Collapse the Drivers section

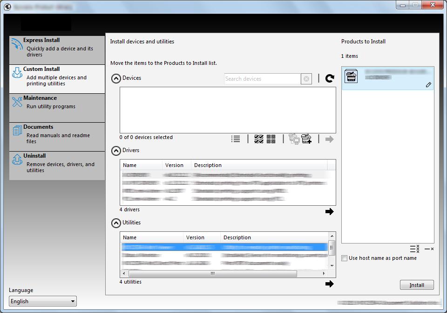[116, 151]
